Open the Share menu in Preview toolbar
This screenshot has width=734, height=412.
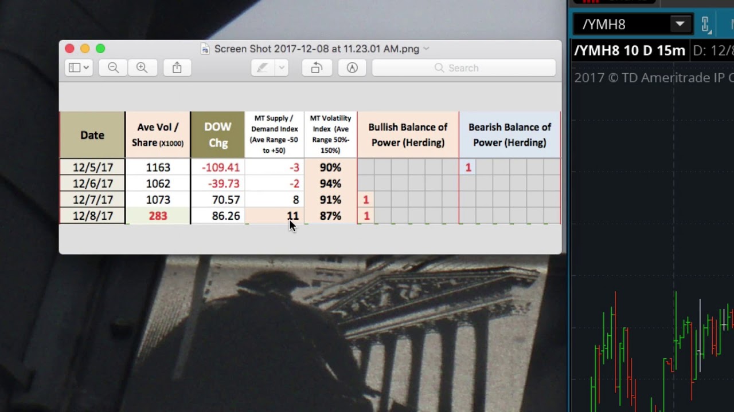pyautogui.click(x=177, y=68)
